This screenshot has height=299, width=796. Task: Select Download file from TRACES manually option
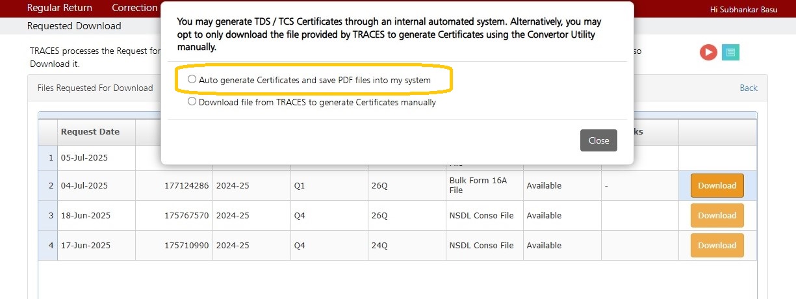tap(192, 102)
